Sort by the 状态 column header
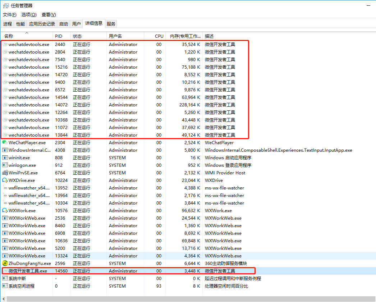The width and height of the screenshot is (376, 302). pos(88,36)
